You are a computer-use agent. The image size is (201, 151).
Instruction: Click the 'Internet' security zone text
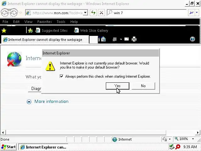(x=125, y=139)
